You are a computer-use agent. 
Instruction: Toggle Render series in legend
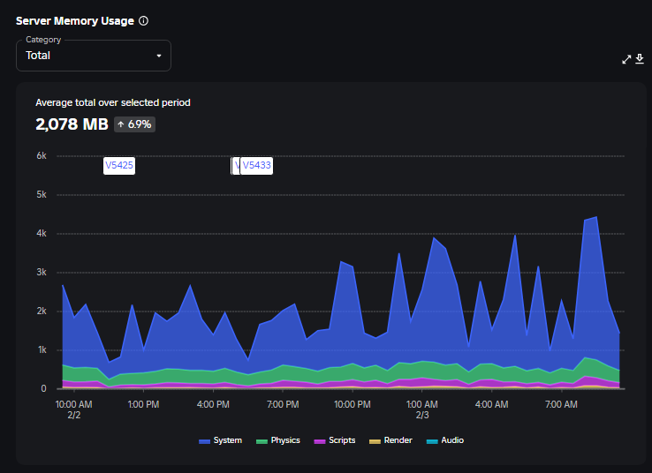point(390,440)
